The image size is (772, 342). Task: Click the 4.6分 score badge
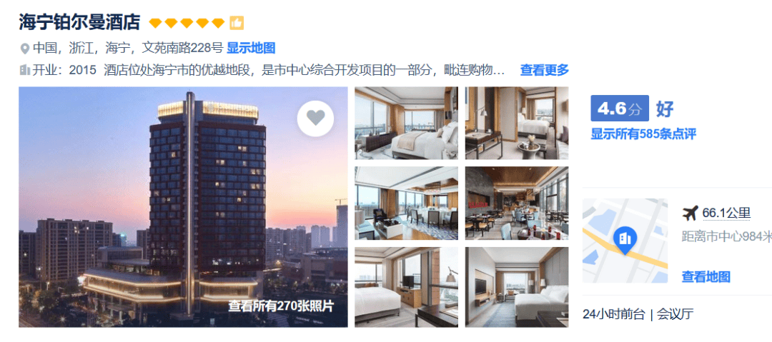(x=620, y=109)
